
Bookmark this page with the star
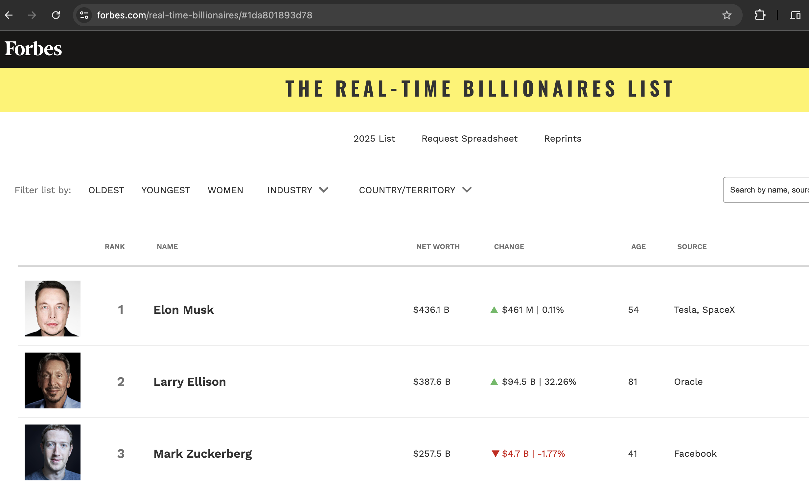pos(727,15)
